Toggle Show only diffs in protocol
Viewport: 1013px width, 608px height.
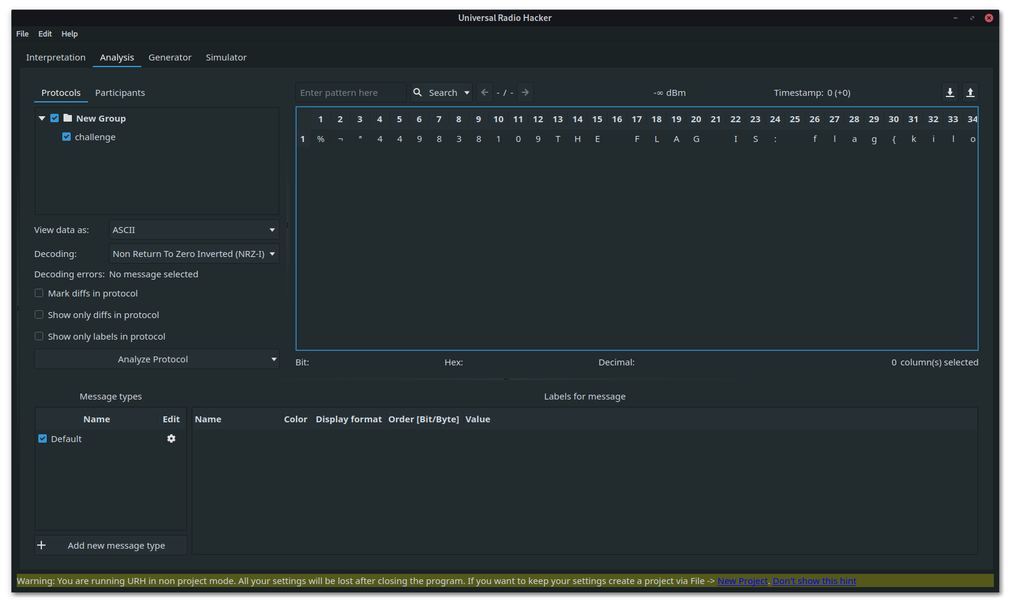tap(39, 314)
